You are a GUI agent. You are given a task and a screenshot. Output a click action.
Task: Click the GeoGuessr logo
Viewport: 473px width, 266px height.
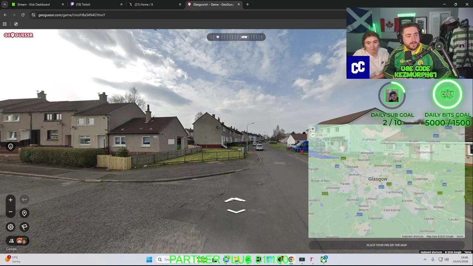pos(18,35)
